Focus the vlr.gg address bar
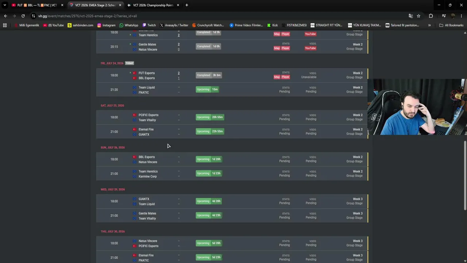The width and height of the screenshot is (467, 263). click(x=219, y=16)
